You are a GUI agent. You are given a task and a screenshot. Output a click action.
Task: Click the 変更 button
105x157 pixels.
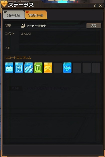point(94,26)
